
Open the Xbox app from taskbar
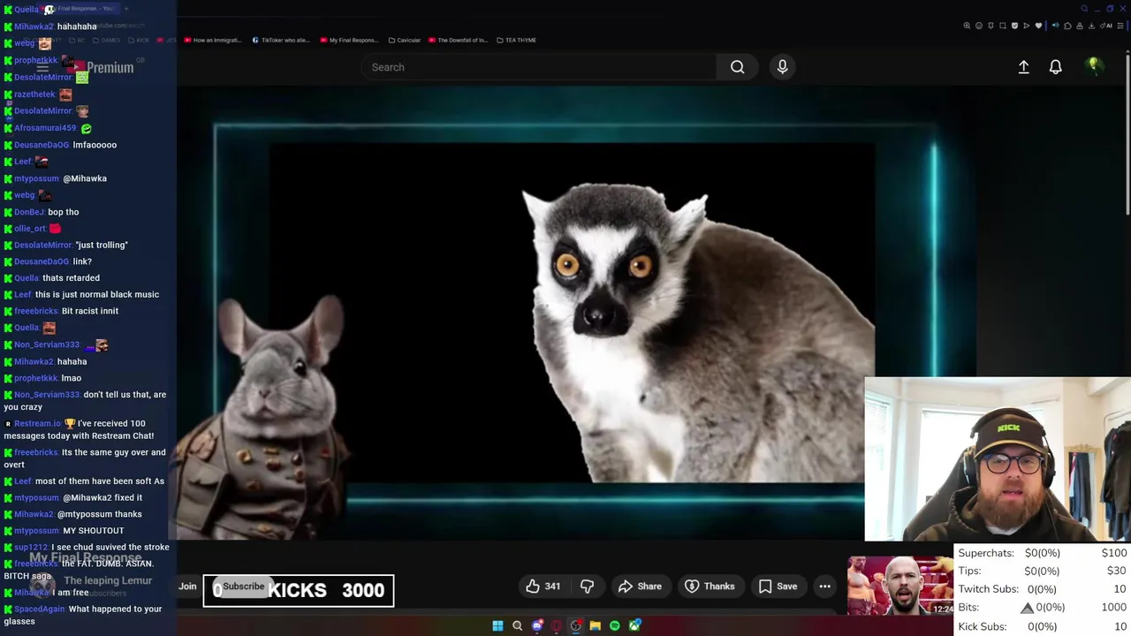click(635, 625)
